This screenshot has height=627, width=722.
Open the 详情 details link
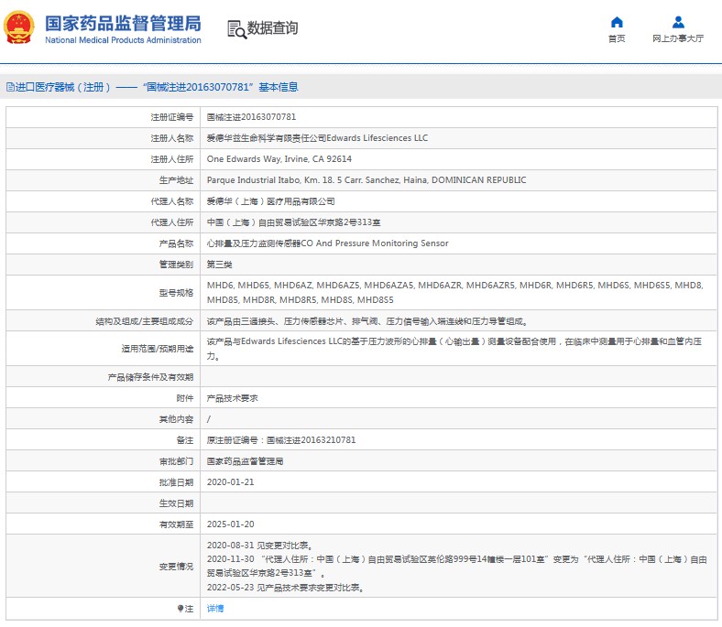(x=214, y=608)
